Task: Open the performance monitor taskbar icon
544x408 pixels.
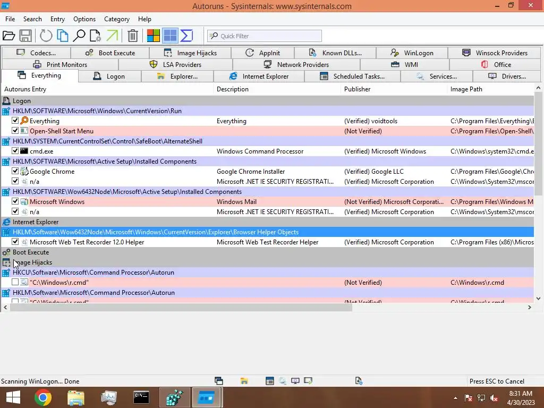Action: point(108,397)
